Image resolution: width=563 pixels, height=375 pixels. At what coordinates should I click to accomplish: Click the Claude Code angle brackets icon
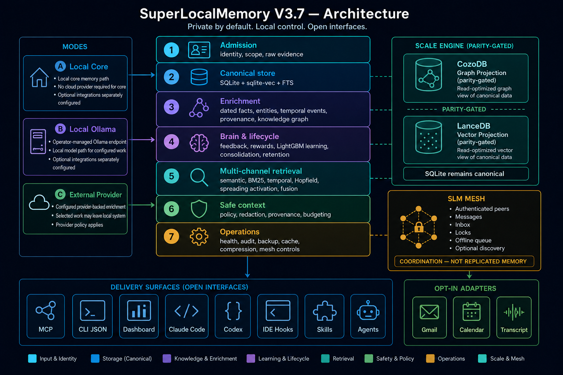[x=187, y=311]
